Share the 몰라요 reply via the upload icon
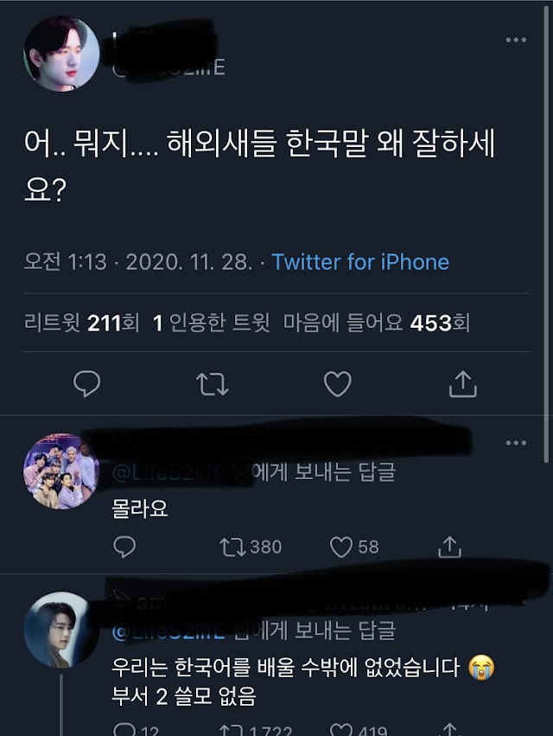Image resolution: width=553 pixels, height=736 pixels. [x=450, y=547]
